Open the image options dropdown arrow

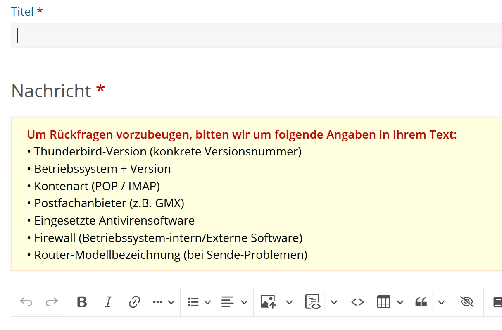point(289,302)
